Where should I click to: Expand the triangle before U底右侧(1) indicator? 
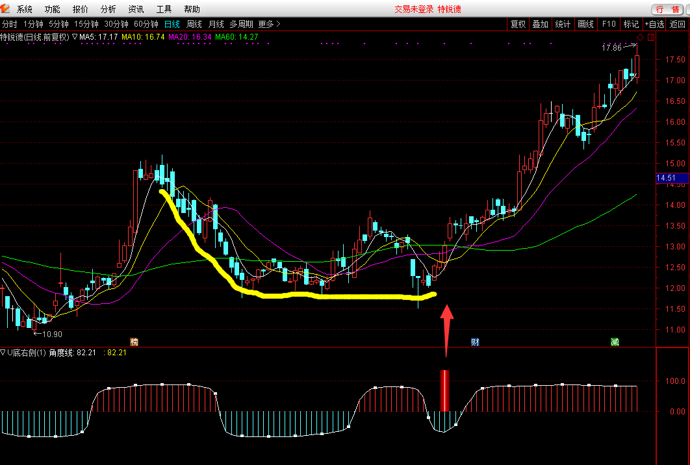tap(3, 353)
